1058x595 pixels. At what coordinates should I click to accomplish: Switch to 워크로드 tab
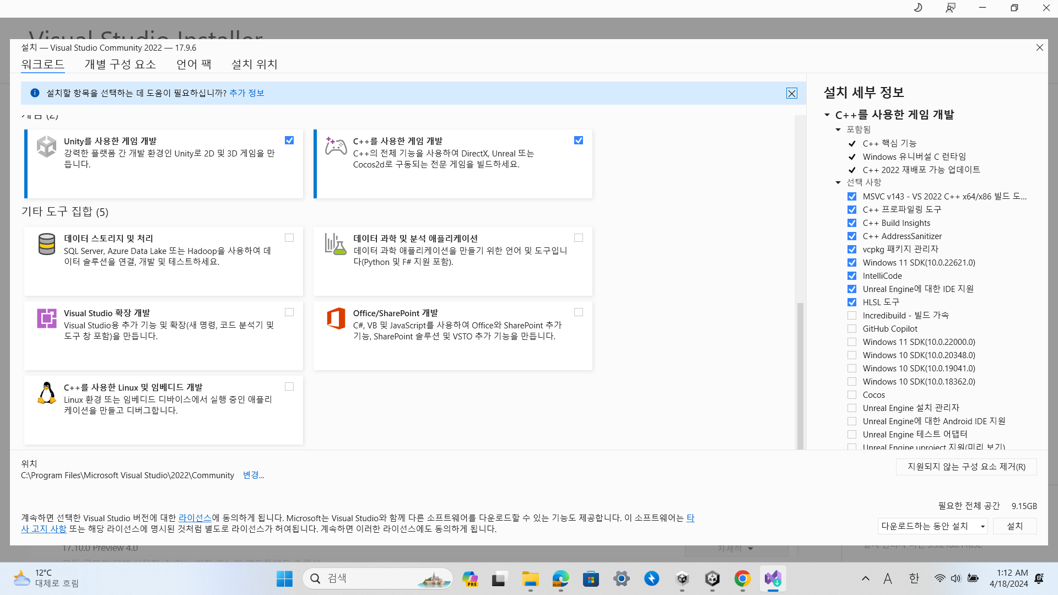click(x=43, y=64)
